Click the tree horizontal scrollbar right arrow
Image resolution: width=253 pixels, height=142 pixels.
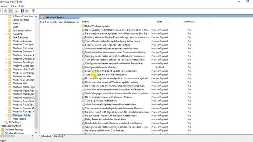(x=33, y=136)
